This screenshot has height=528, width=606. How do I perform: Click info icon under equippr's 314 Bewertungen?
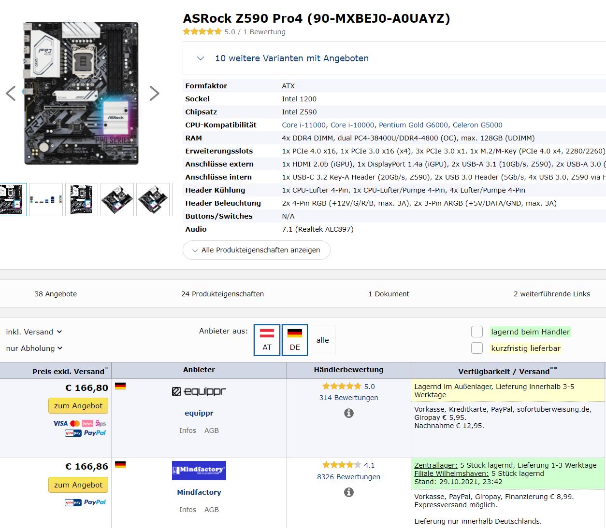(349, 413)
